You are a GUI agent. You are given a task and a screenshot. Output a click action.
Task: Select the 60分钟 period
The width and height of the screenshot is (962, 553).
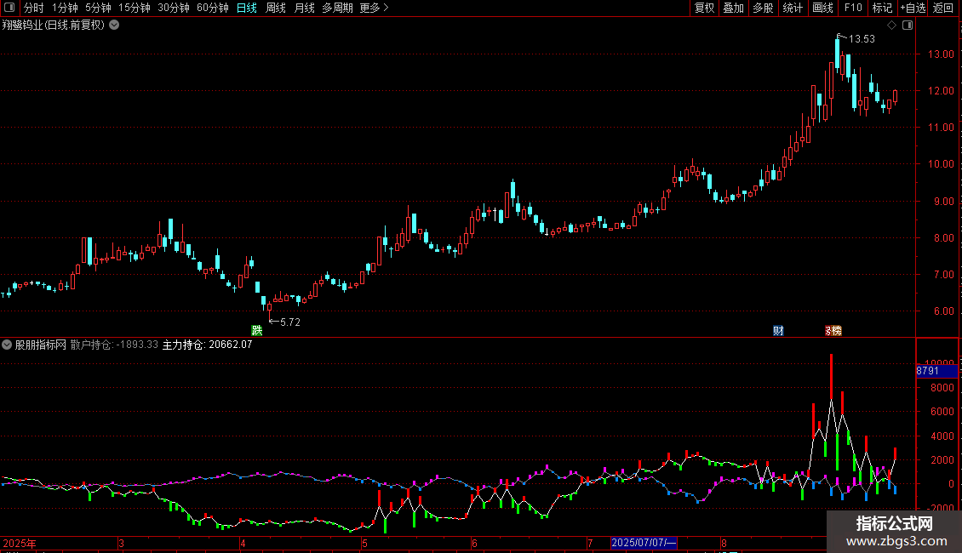coord(213,8)
